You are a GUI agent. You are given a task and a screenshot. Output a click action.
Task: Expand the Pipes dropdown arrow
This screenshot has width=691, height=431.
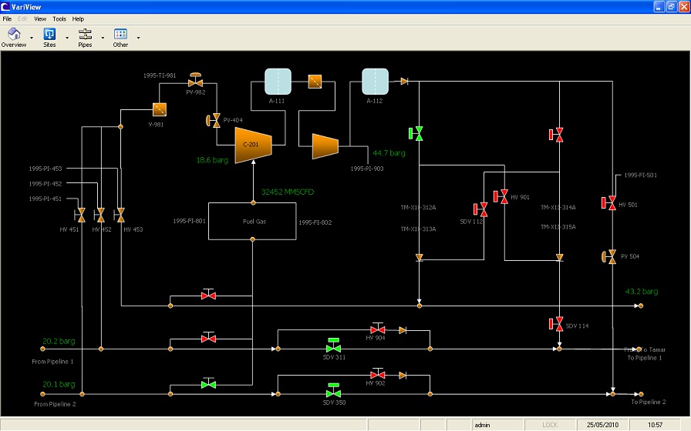102,37
